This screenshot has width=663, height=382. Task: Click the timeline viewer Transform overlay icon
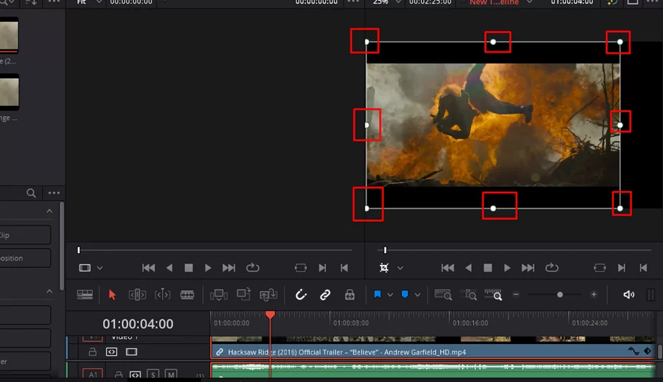(x=384, y=268)
